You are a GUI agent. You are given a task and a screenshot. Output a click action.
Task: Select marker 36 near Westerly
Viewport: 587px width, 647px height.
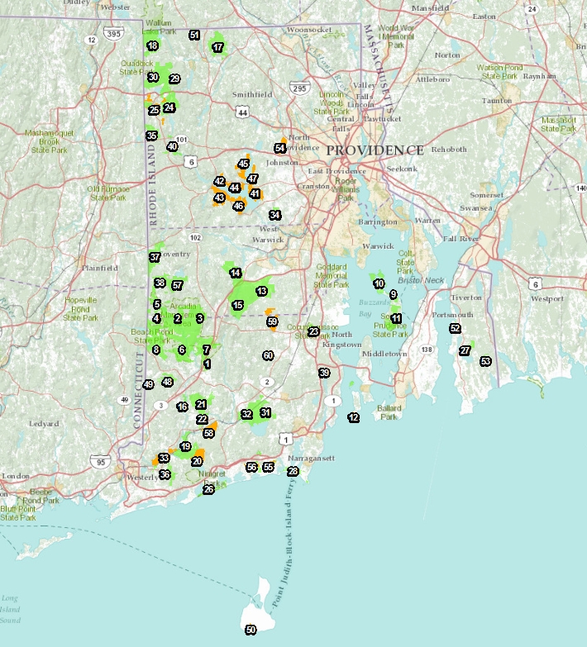[165, 474]
